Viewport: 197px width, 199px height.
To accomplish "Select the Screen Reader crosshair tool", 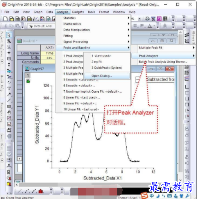I will point(9,53).
